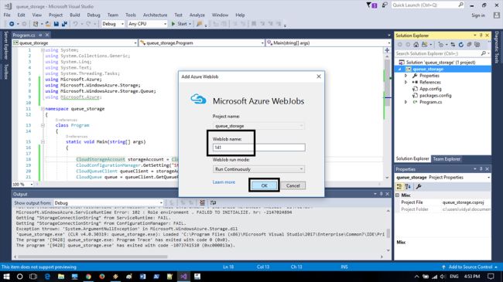
Task: Open the Analyze menu
Action: (x=197, y=15)
